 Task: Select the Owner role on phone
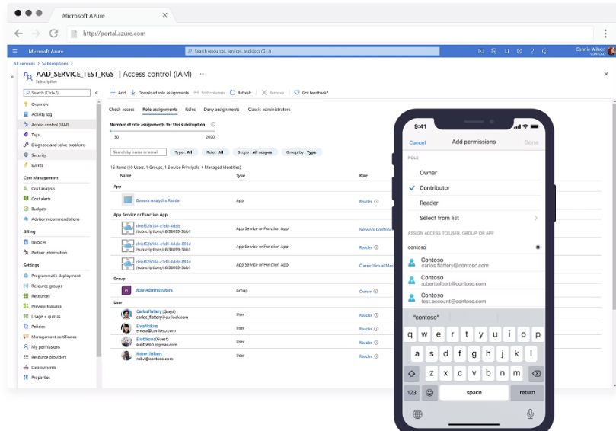(474, 173)
